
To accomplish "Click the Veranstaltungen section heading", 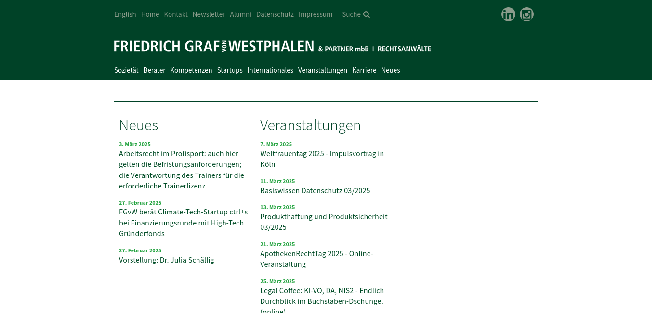I will click(x=311, y=125).
